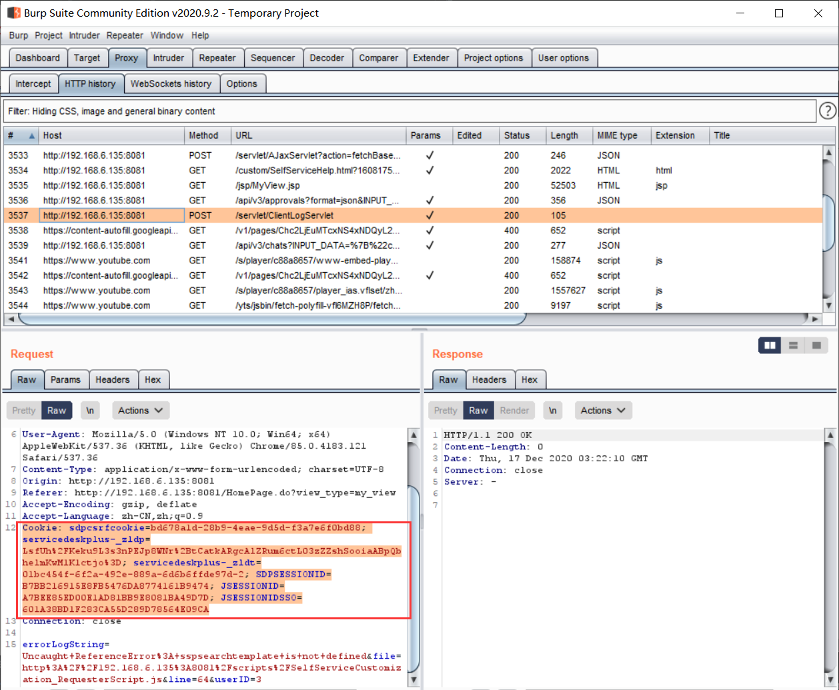839x690 pixels.
Task: Select row 3544 fetch-polyfill youtube request
Action: [413, 305]
